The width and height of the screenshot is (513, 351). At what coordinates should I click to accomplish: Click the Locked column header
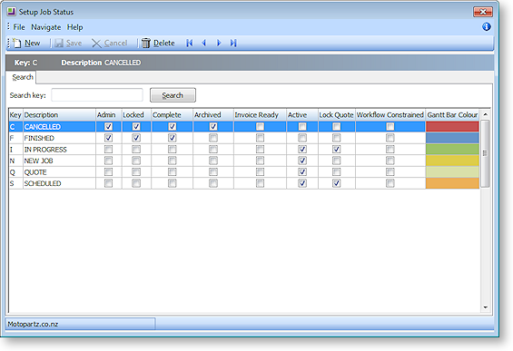click(136, 115)
